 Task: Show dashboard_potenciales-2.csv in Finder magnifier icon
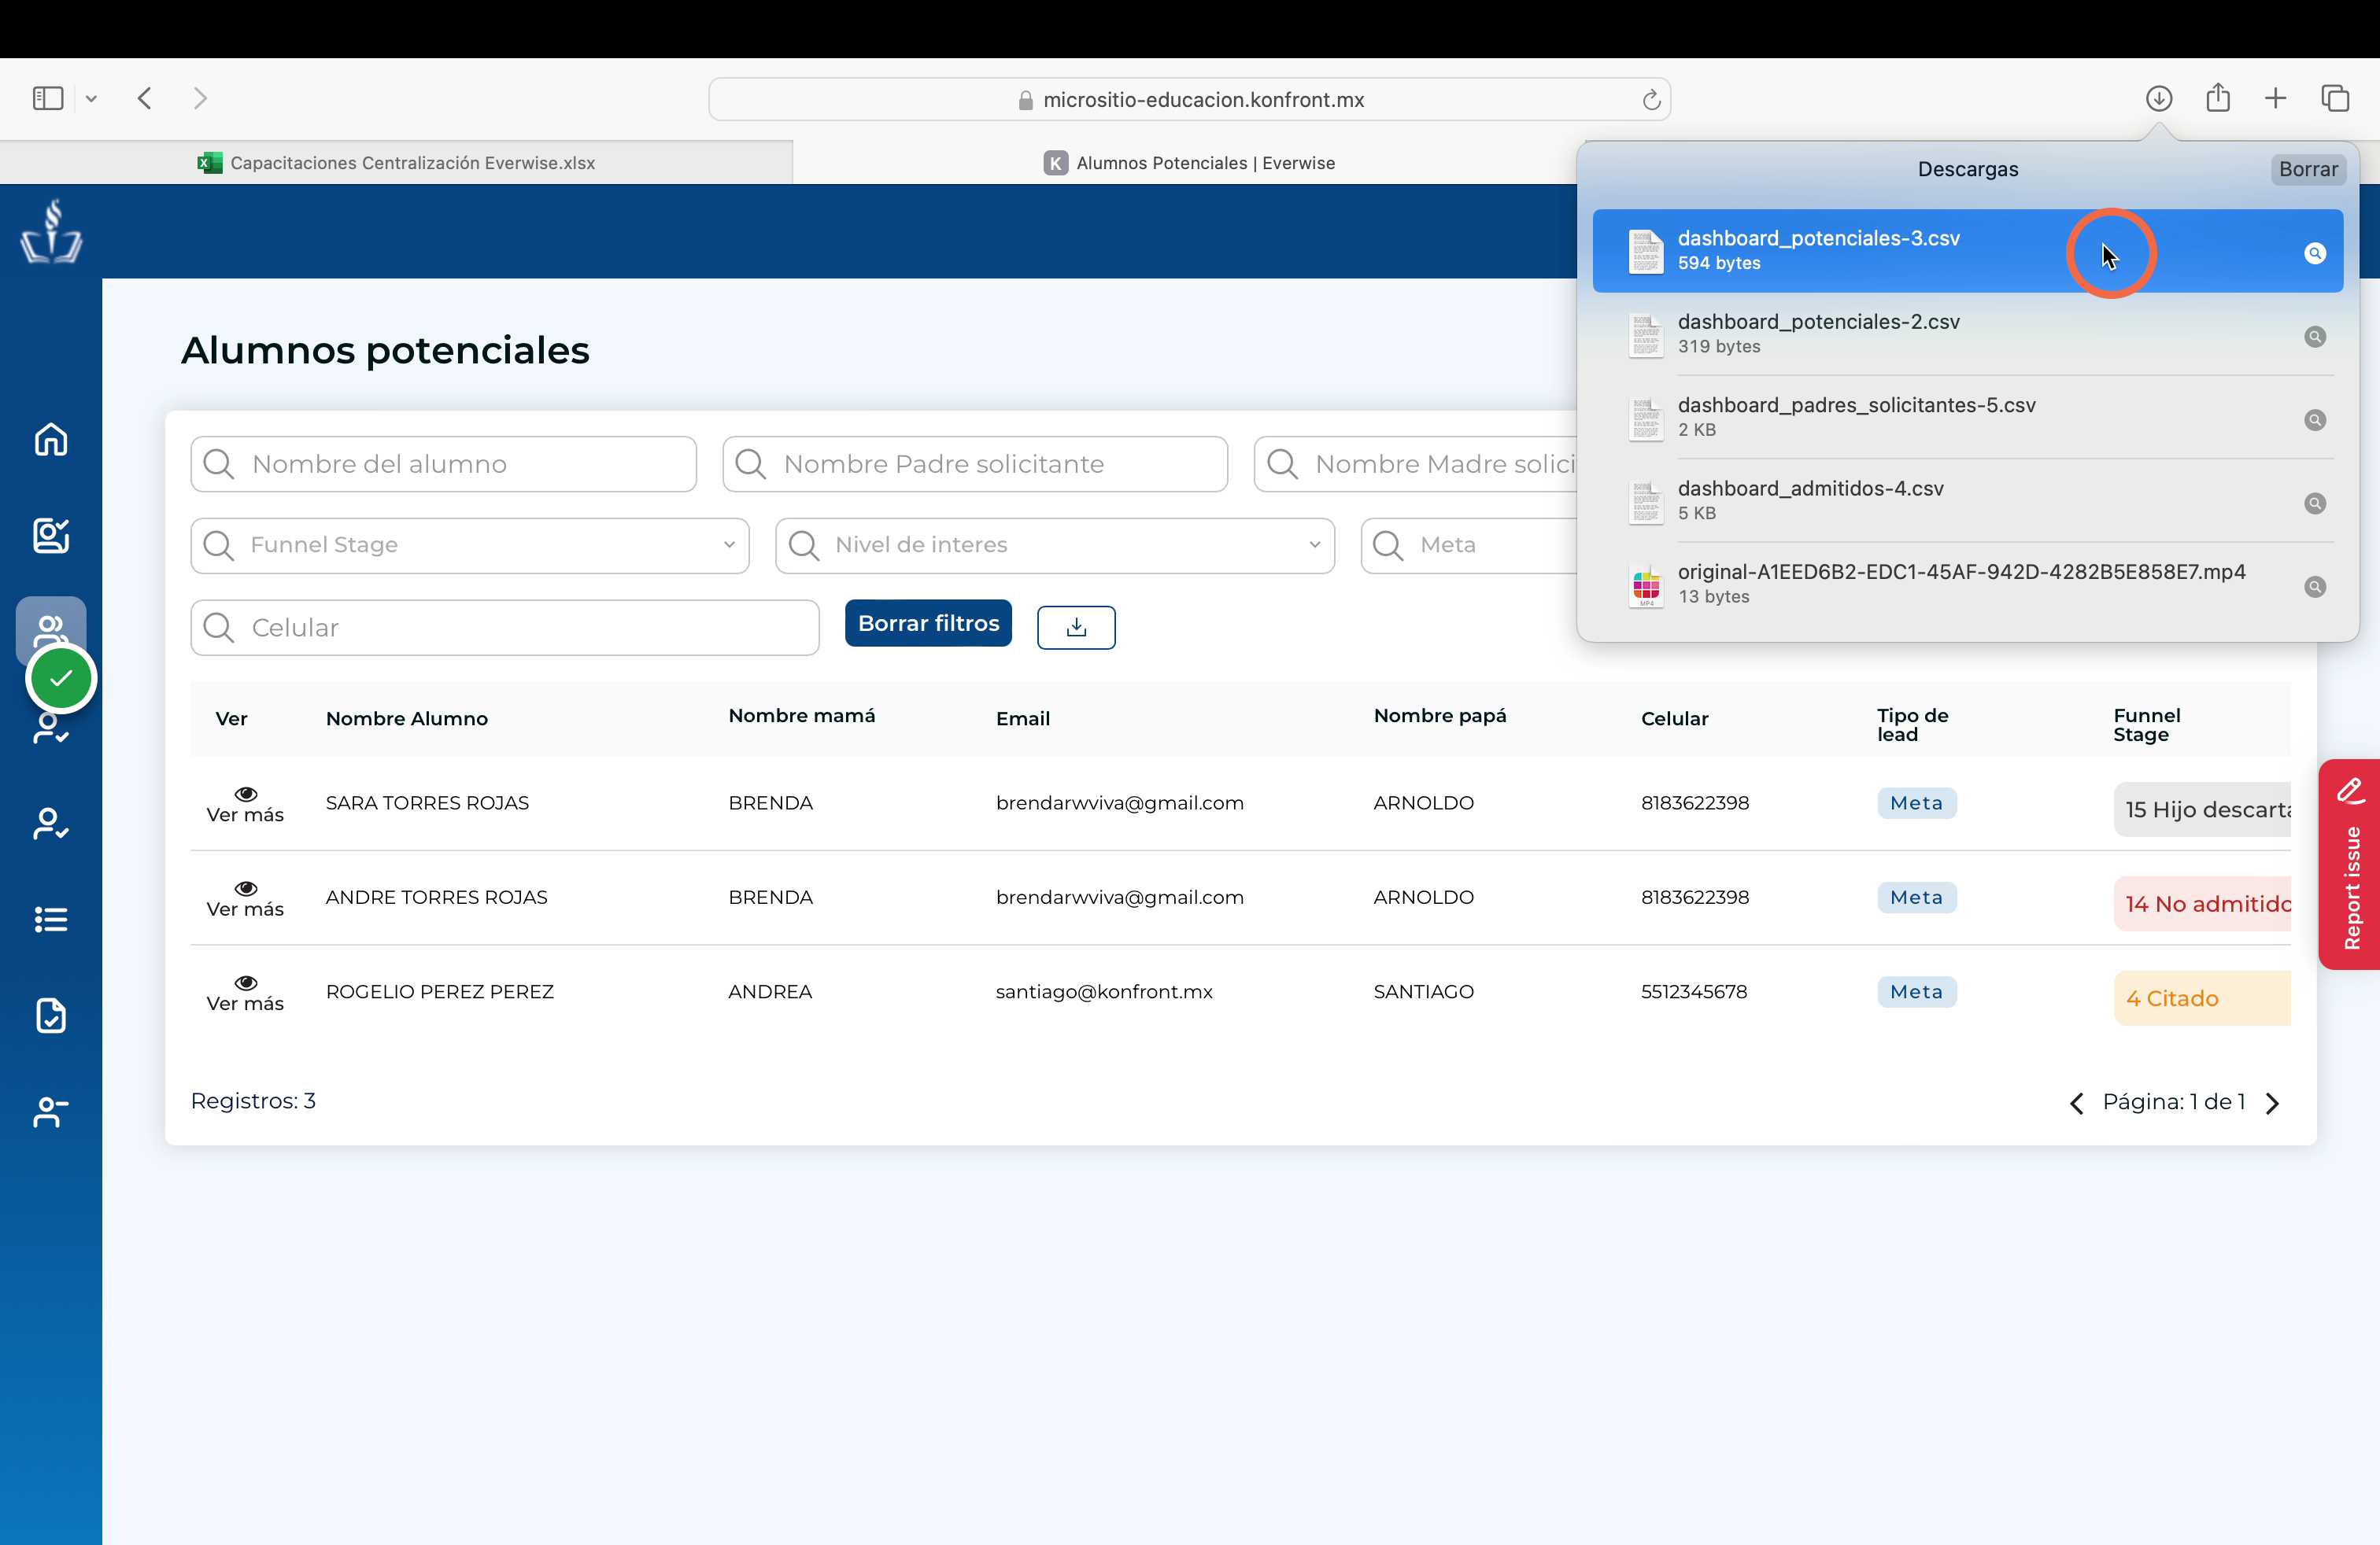point(2314,337)
